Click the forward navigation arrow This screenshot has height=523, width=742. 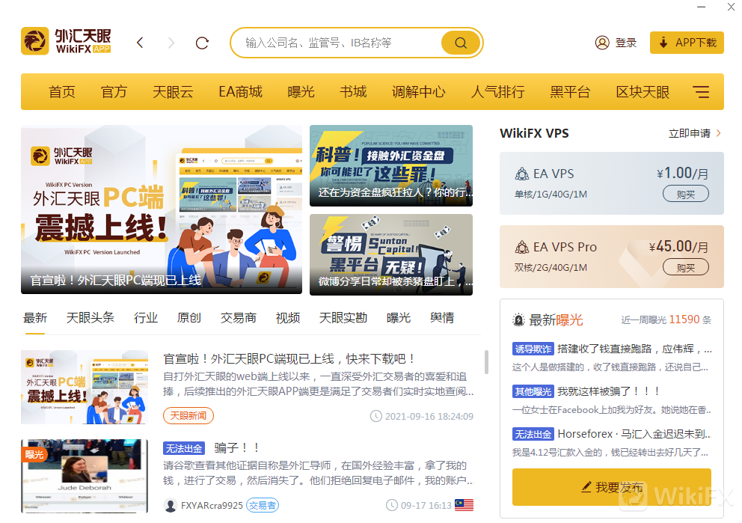(171, 43)
